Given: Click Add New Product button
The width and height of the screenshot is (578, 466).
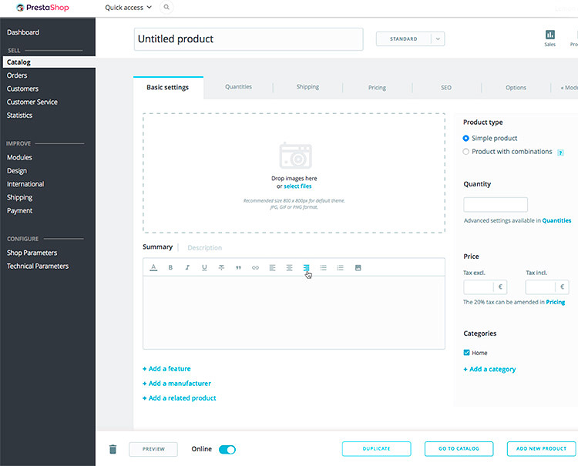Looking at the screenshot, I should [x=541, y=449].
